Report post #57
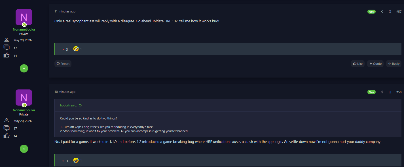The width and height of the screenshot is (404, 167). 63,64
